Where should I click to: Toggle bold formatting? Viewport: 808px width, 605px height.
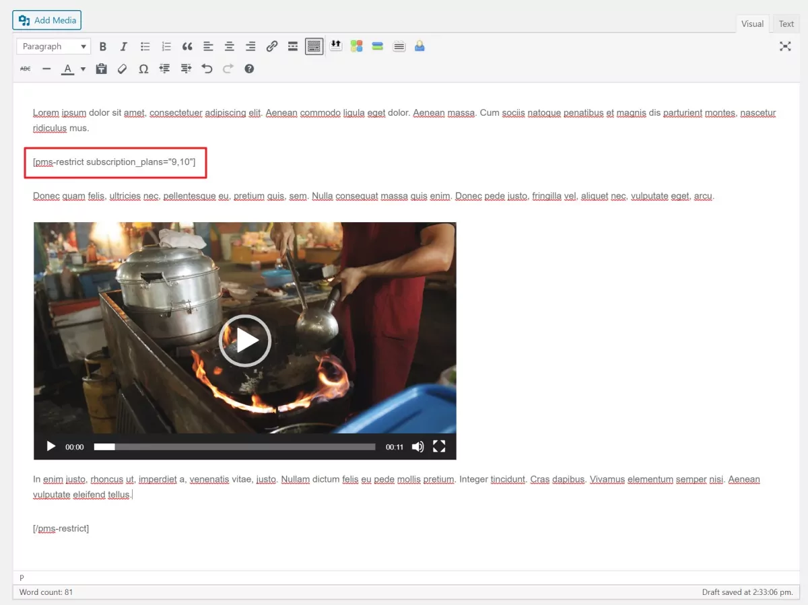click(103, 46)
